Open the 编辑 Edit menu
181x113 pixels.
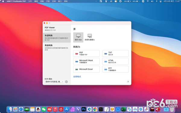click(36, 1)
